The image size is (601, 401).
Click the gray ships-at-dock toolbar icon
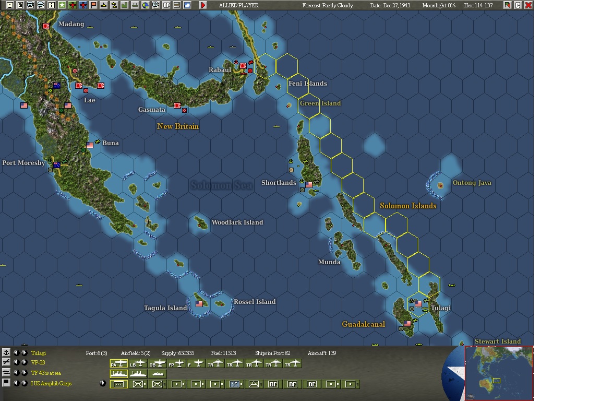[x=135, y=5]
